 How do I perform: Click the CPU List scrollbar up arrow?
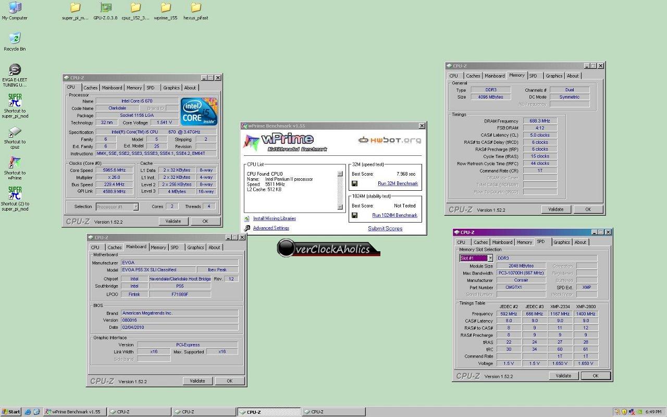[340, 174]
